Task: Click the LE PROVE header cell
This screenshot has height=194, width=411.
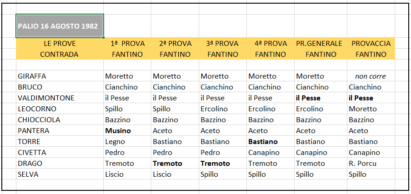Action: click(60, 44)
